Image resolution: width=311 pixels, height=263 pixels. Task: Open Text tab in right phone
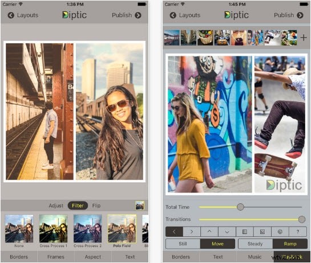coord(218,257)
